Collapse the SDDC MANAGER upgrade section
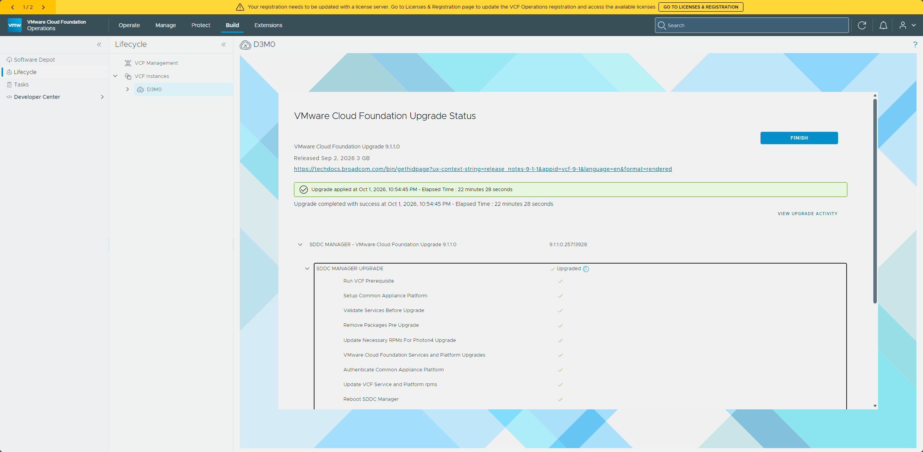Image resolution: width=923 pixels, height=452 pixels. pyautogui.click(x=300, y=245)
